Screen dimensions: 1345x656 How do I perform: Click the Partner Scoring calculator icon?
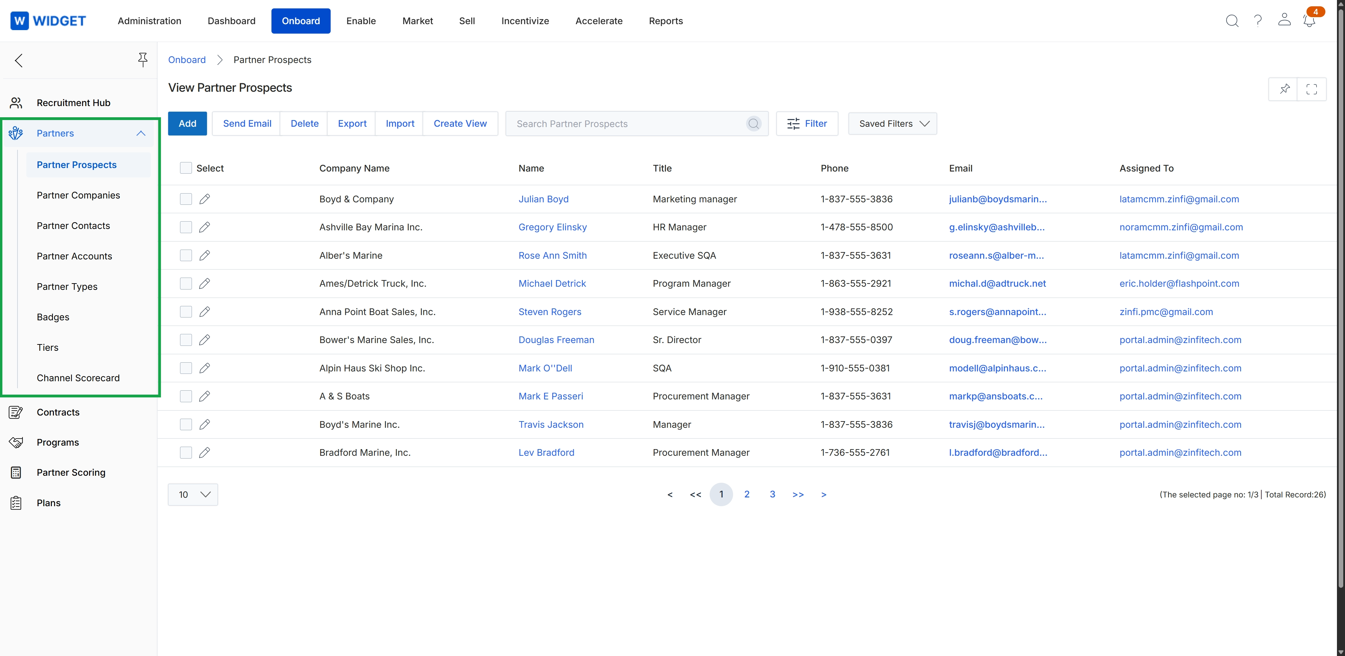pos(16,473)
